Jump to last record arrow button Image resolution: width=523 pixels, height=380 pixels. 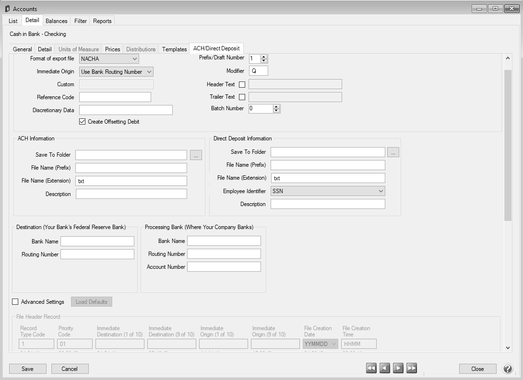coord(411,368)
